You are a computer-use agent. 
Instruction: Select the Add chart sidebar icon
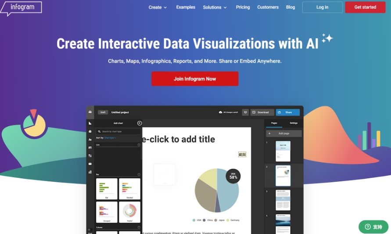[90, 123]
